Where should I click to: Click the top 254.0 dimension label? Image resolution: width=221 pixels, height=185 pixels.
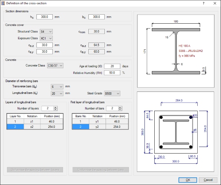coord(179,100)
